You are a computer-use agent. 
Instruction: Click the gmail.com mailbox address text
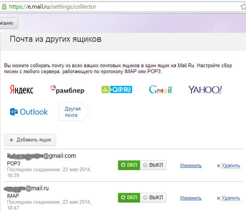click(41, 156)
